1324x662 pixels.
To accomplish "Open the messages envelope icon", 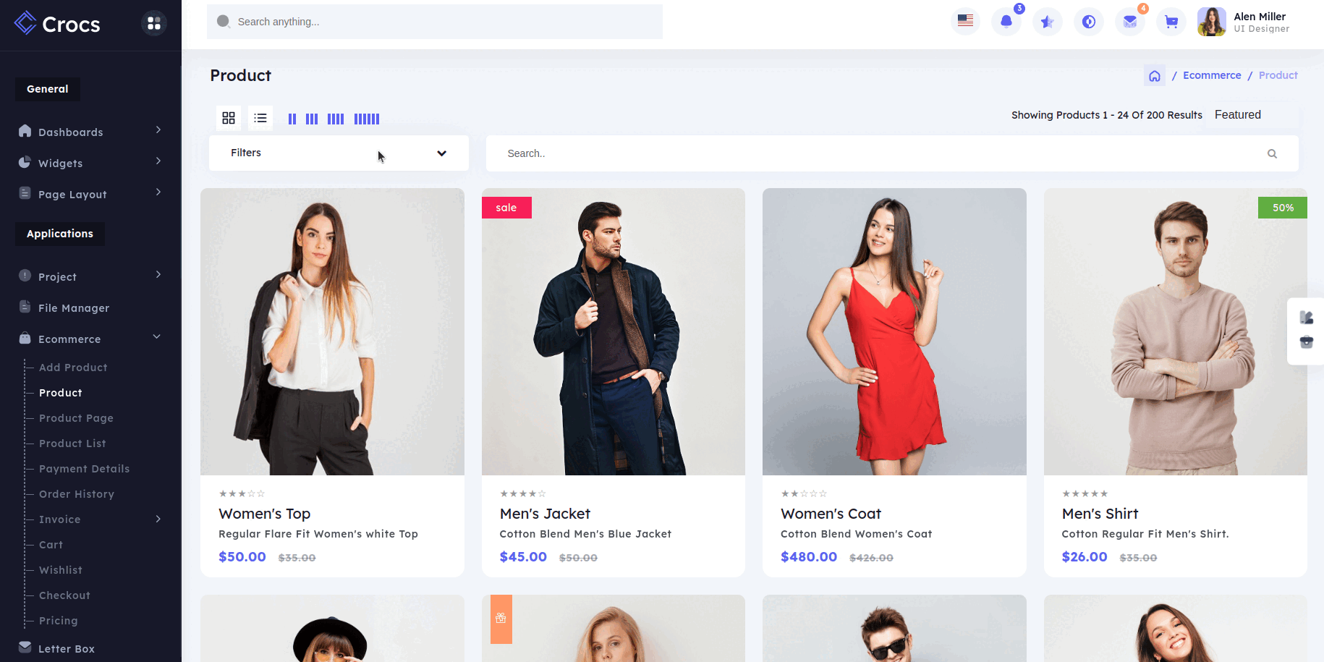I will (x=1129, y=22).
